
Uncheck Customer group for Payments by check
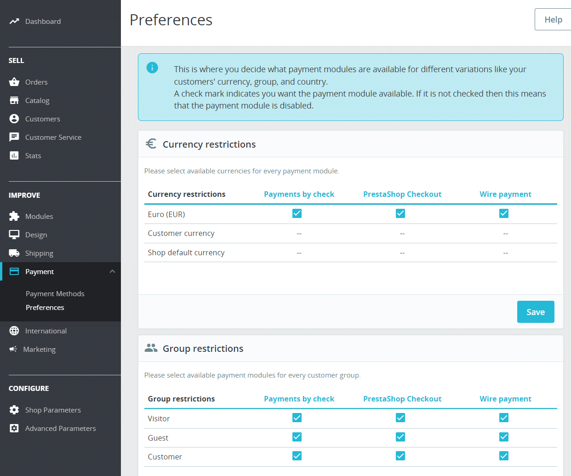(297, 456)
